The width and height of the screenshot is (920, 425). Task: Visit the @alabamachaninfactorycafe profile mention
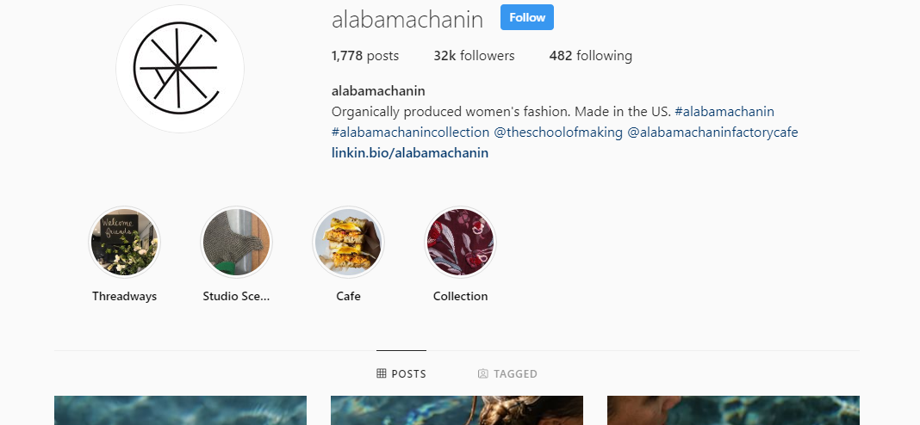pyautogui.click(x=712, y=132)
